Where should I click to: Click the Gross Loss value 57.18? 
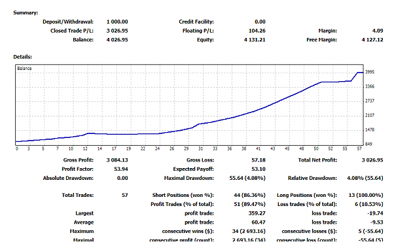[x=258, y=160]
